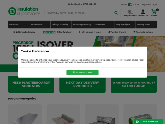165x124 pixels.
Task: Open the cookie policy link
Action: pos(31,62)
